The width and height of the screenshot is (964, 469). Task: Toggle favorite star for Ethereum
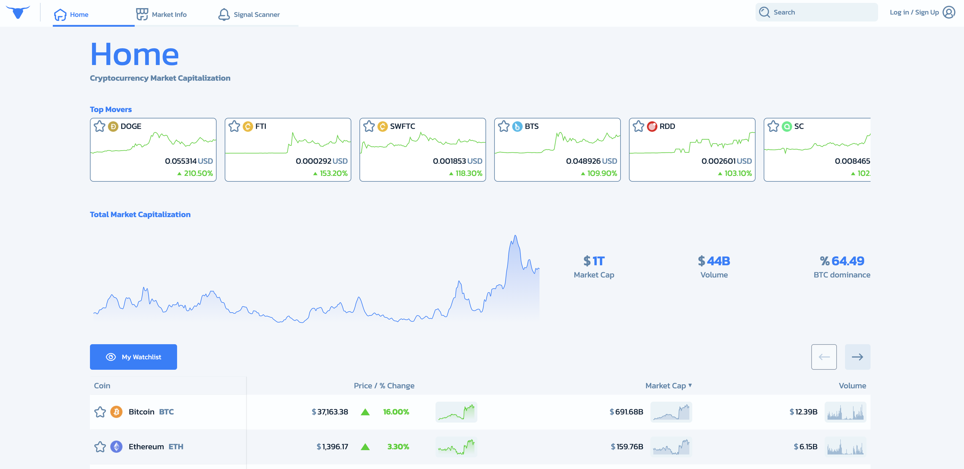point(100,447)
